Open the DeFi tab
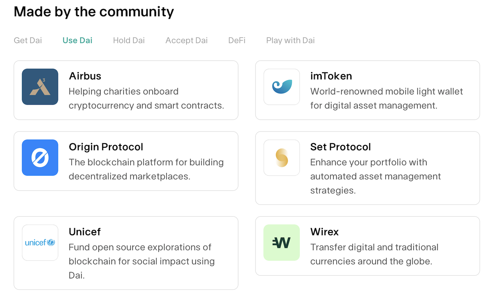Image resolution: width=490 pixels, height=293 pixels. [237, 40]
